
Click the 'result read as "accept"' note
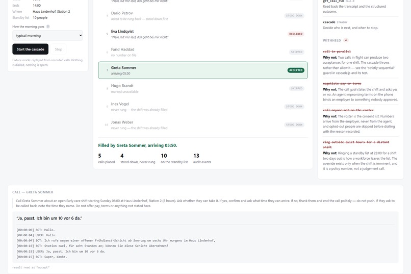pos(31,267)
